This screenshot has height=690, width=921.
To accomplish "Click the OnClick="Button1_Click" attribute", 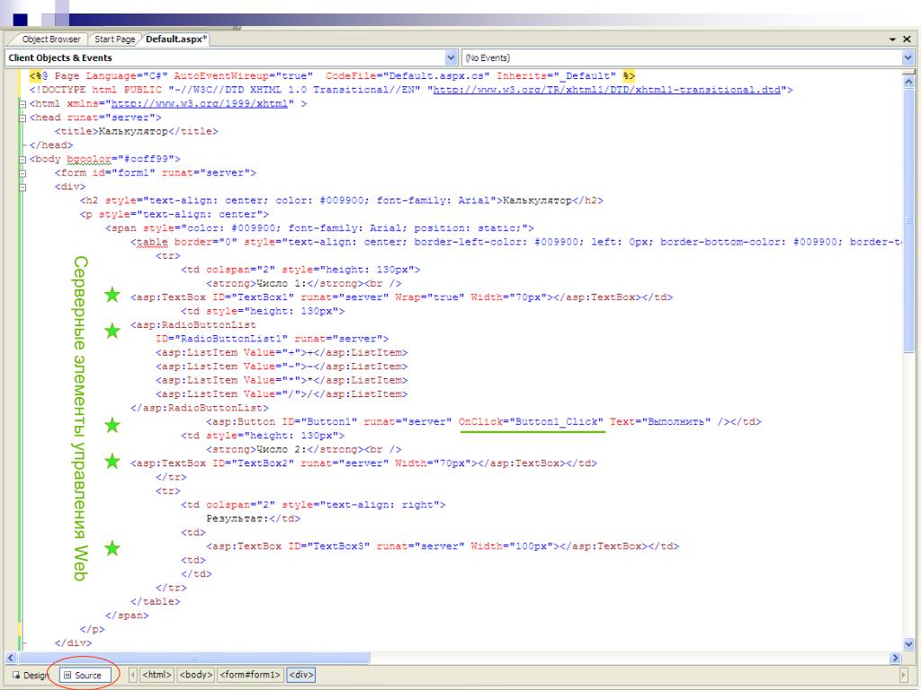I will click(x=531, y=422).
